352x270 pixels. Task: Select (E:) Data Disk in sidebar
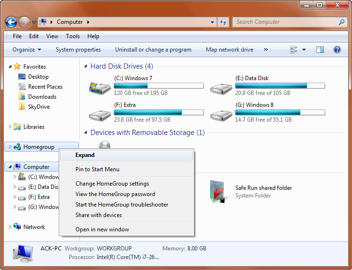tap(43, 187)
